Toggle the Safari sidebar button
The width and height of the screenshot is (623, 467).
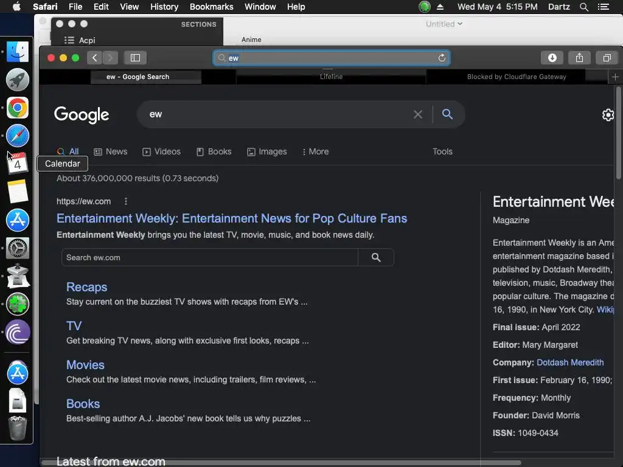[x=135, y=58]
